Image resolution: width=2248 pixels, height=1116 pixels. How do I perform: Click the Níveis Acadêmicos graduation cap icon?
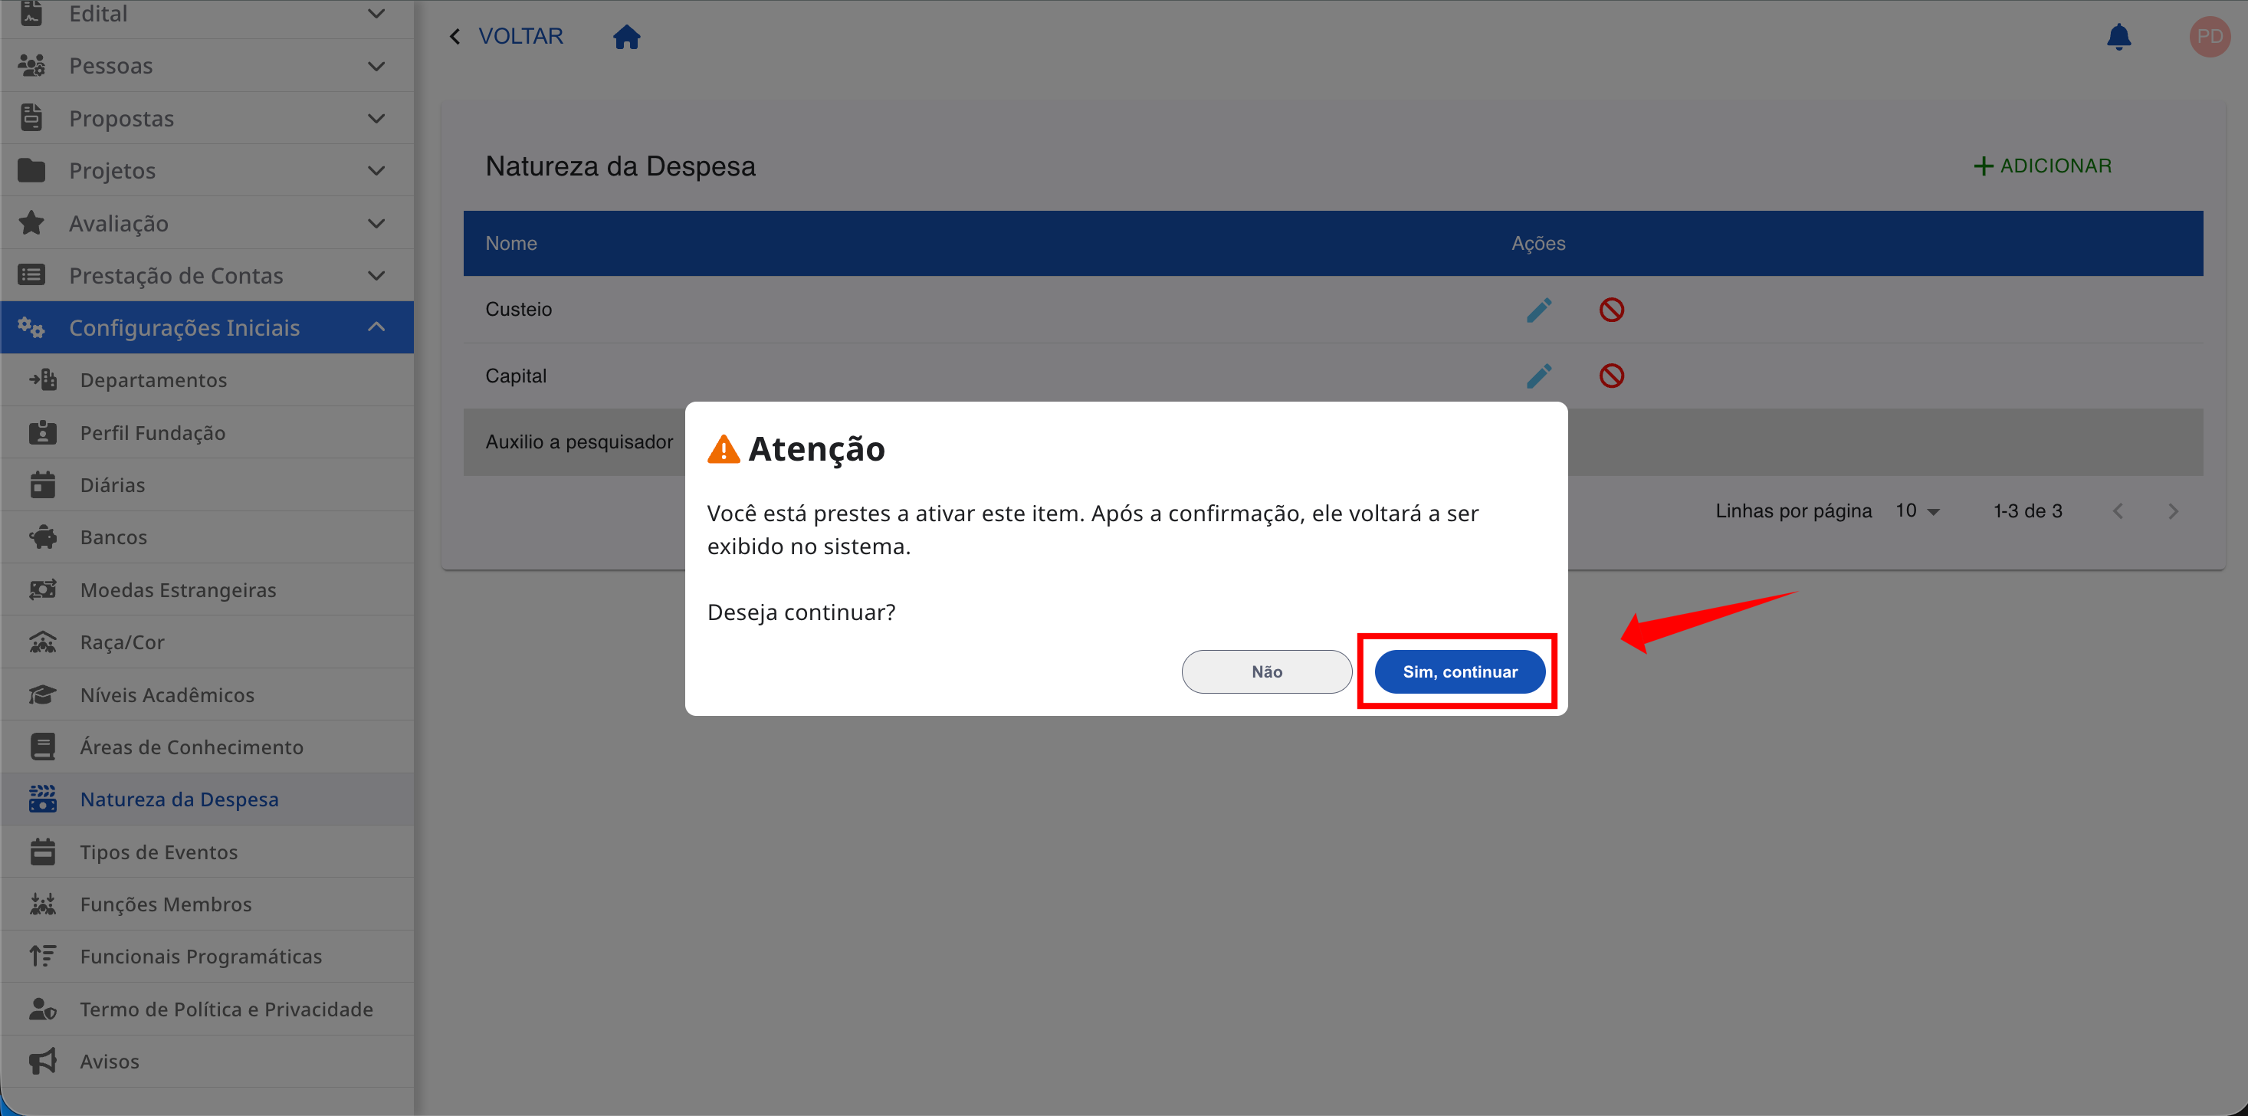point(43,694)
